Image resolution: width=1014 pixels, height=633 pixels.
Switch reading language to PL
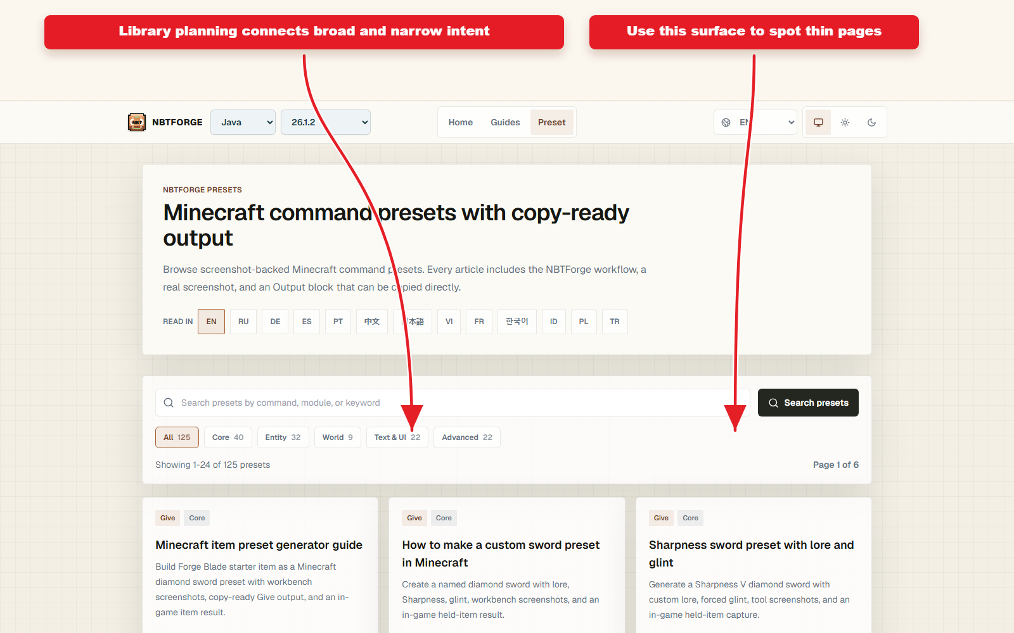[584, 322]
